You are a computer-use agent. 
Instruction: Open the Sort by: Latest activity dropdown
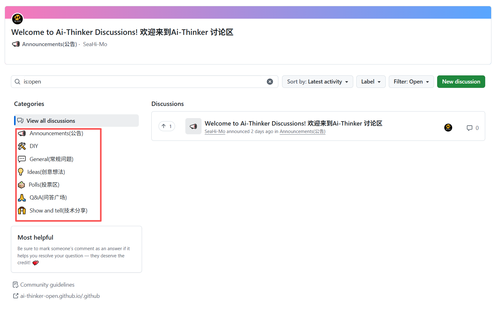[318, 82]
